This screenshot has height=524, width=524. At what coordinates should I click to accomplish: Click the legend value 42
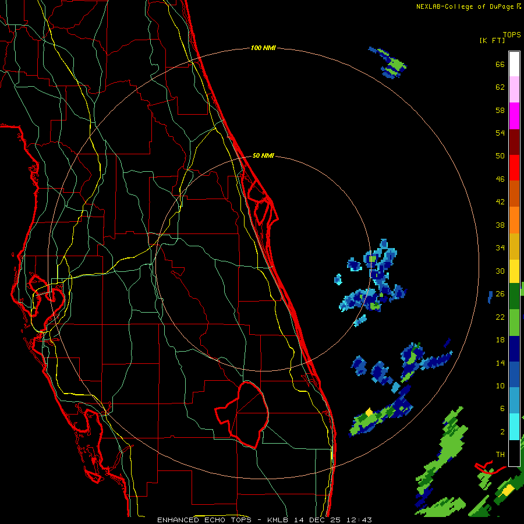coord(500,202)
